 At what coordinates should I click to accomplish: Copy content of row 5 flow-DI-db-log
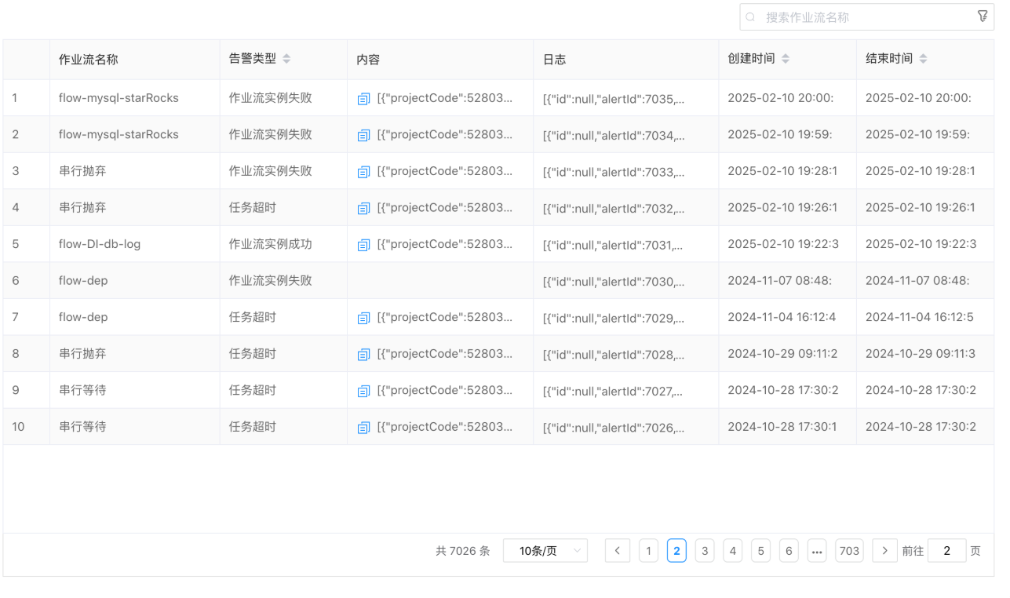tap(363, 245)
